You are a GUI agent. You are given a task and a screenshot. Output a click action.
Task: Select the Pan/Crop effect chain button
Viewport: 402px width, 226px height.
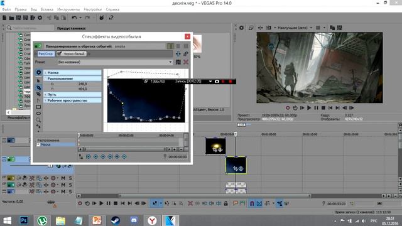(46, 53)
